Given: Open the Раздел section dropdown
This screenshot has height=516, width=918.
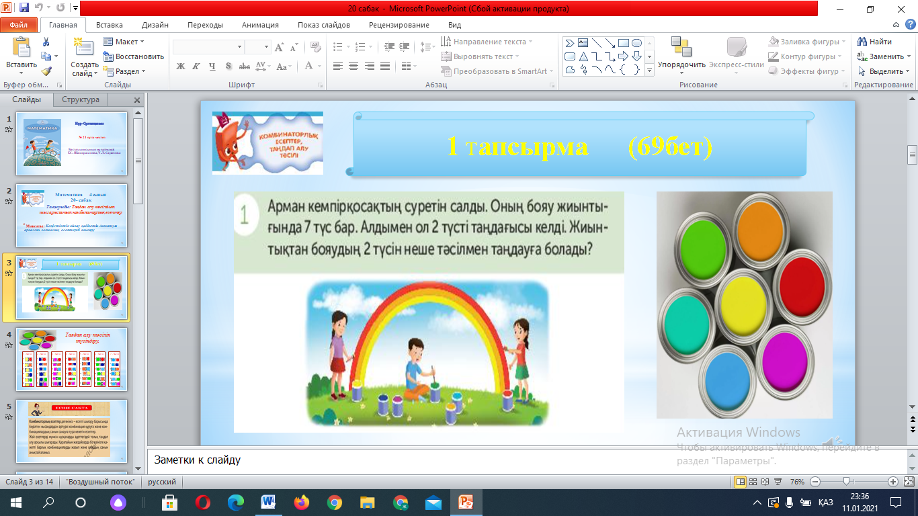Looking at the screenshot, I should 125,71.
